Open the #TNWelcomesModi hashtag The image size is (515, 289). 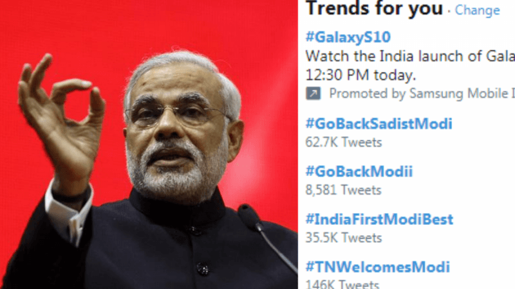[377, 267]
